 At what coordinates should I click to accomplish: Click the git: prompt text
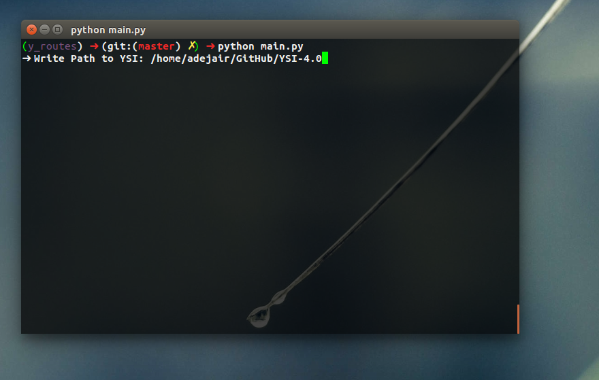119,46
